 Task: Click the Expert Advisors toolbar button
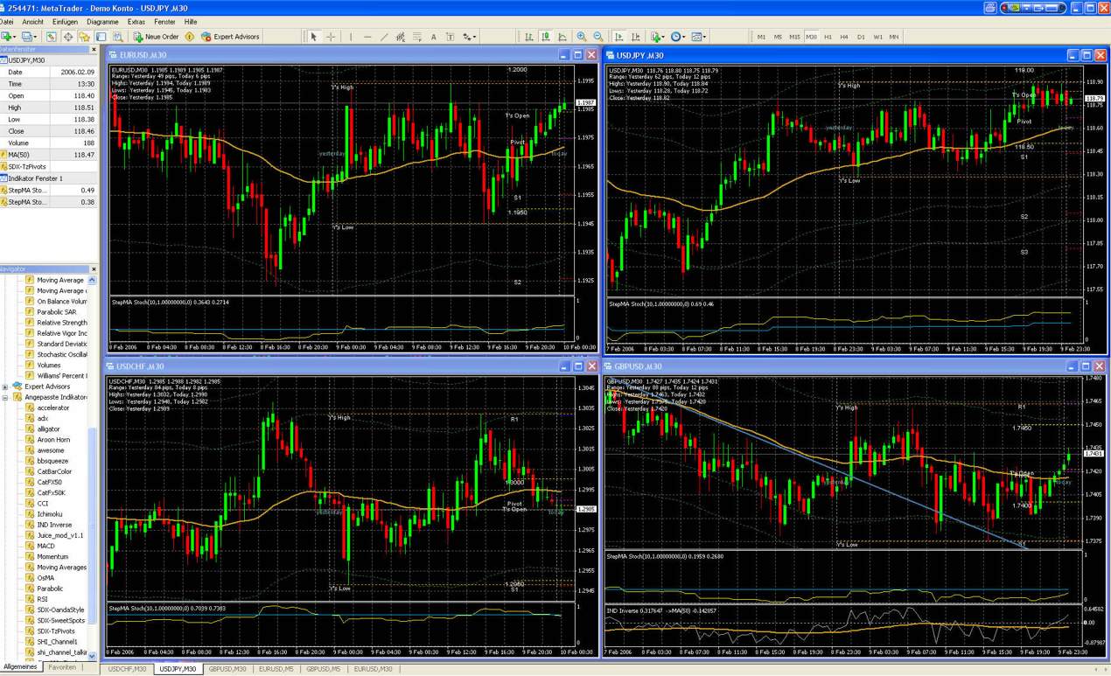pyautogui.click(x=230, y=37)
